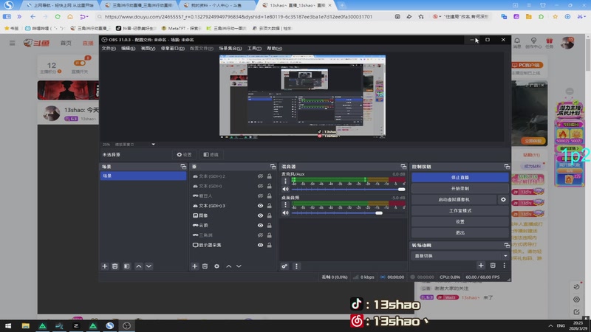Screen dimensions: 591x332
Task: Undock the Scene Transitions panel with the float icon
Action: (x=507, y=245)
